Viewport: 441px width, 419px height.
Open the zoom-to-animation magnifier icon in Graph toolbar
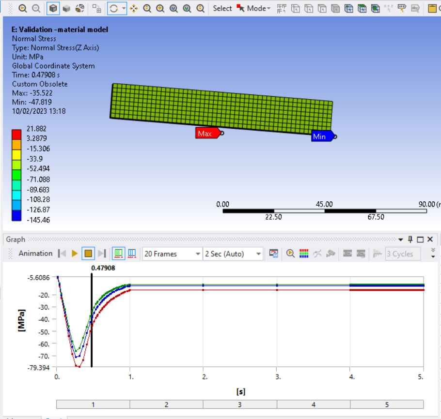290,254
